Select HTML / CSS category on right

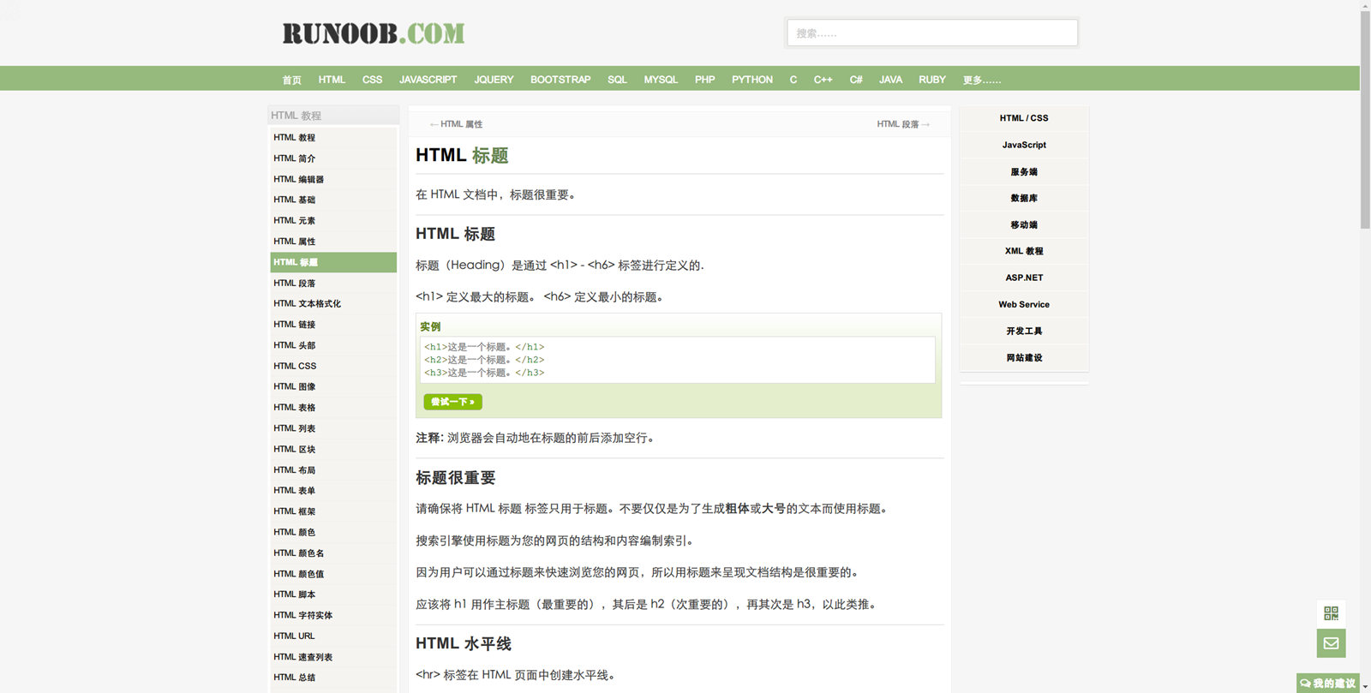[1024, 118]
